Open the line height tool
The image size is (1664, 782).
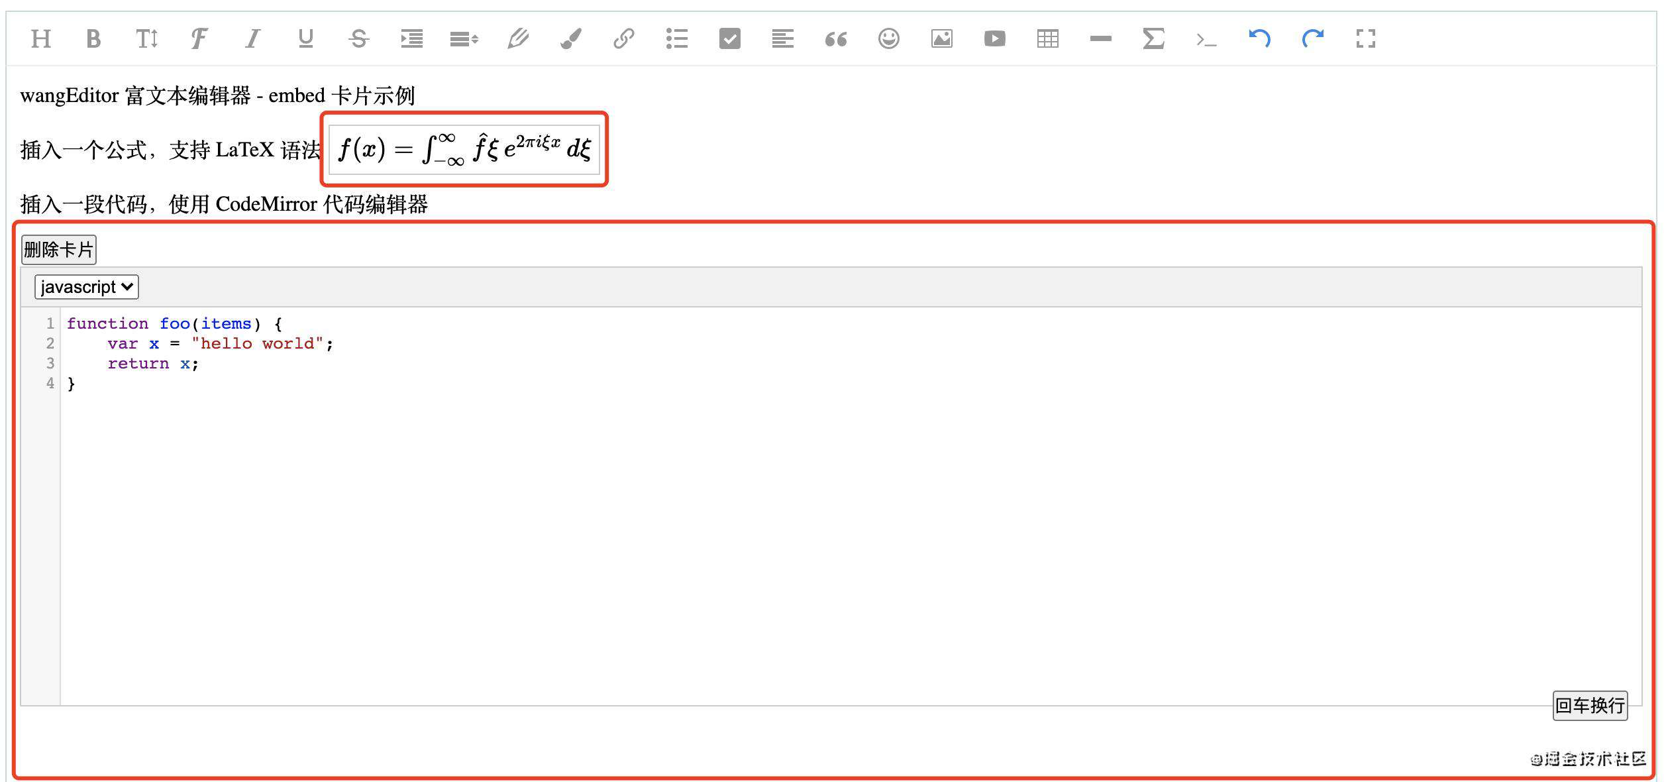[464, 38]
